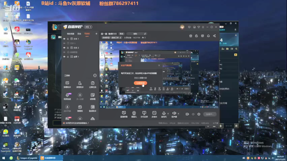The height and width of the screenshot is (161, 287).
Task: Toggle the preview eye icon beside the gear
Action: [193, 114]
